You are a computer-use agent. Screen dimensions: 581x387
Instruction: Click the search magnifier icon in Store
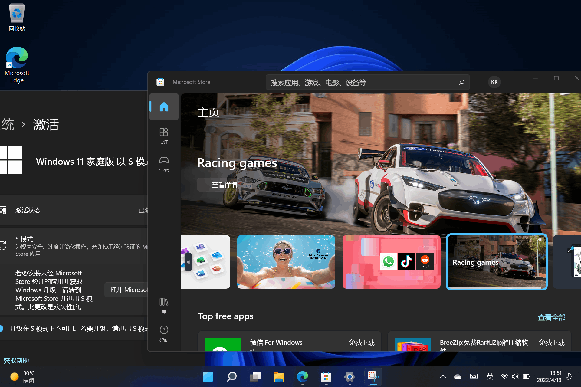tap(462, 82)
